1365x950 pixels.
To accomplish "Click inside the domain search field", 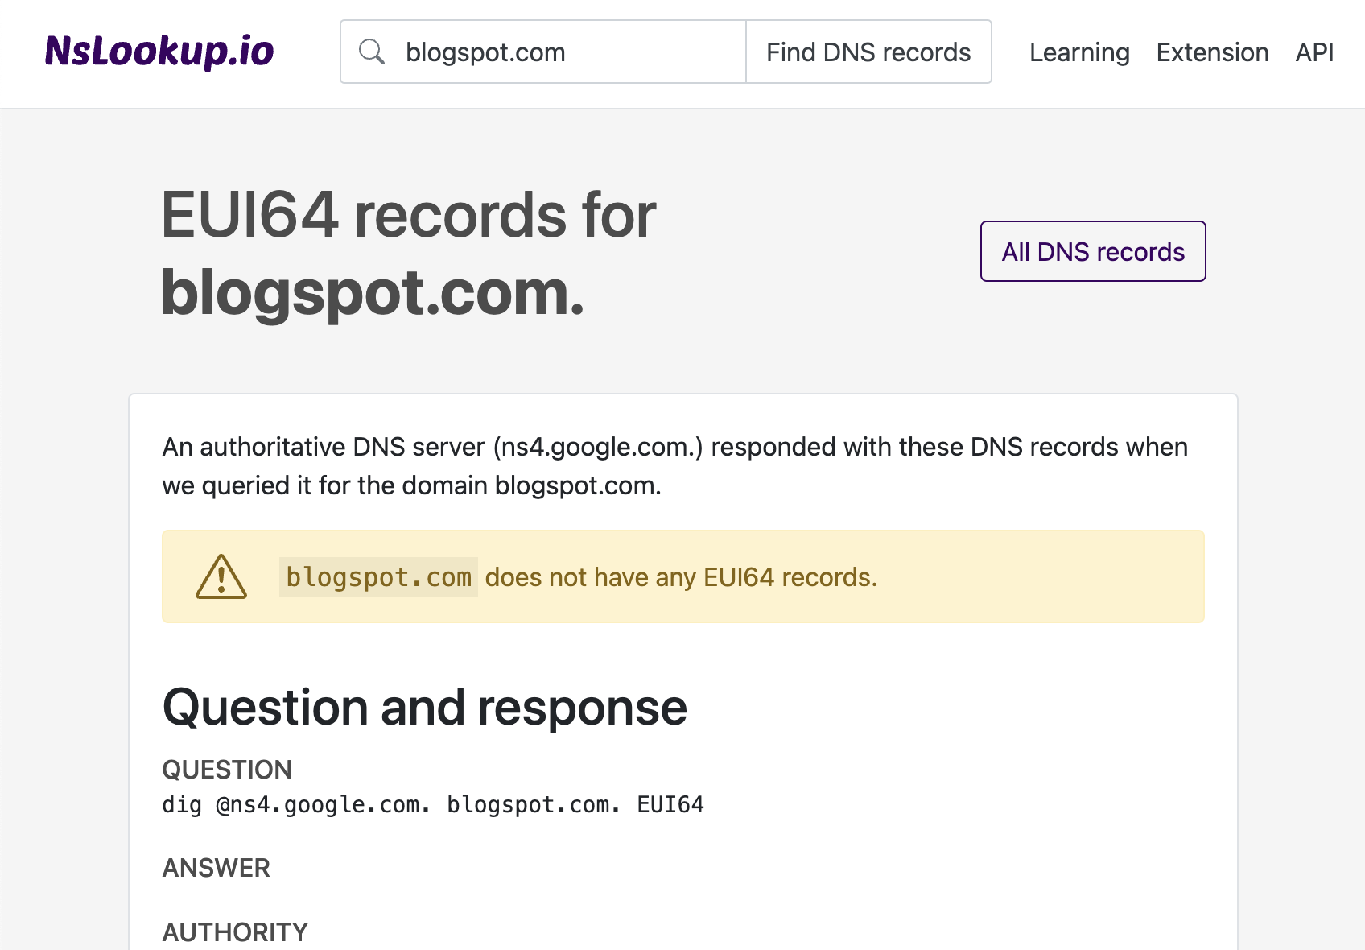I will 563,51.
